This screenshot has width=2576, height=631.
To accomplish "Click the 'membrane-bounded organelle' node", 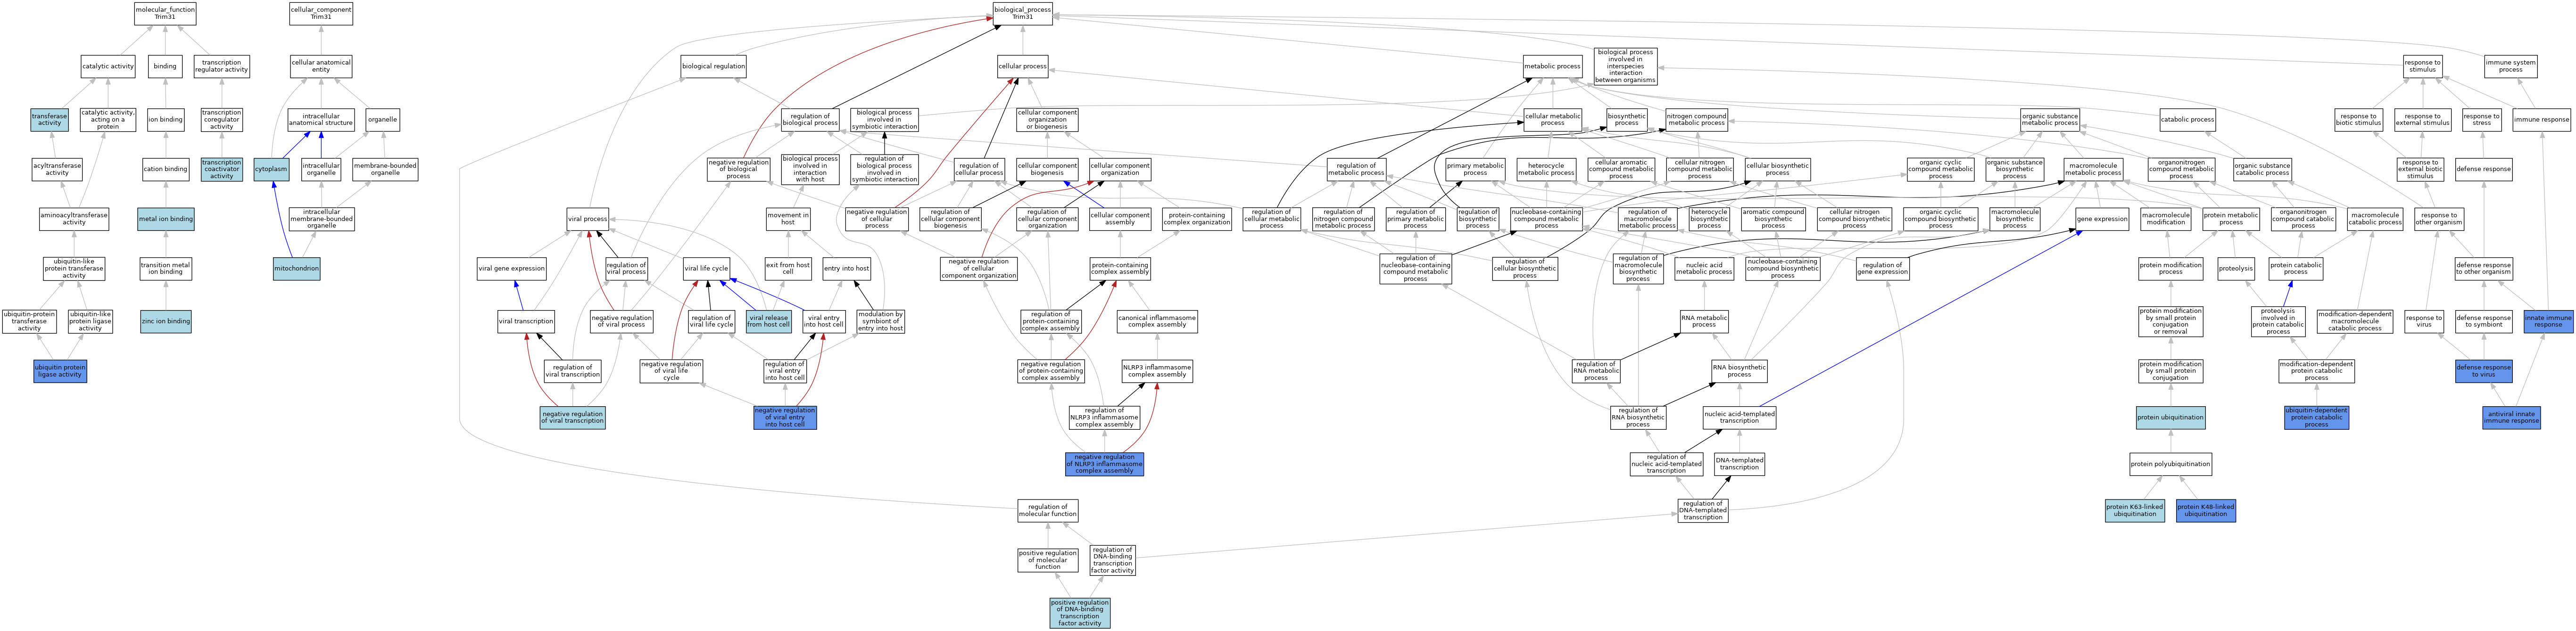I will point(385,169).
